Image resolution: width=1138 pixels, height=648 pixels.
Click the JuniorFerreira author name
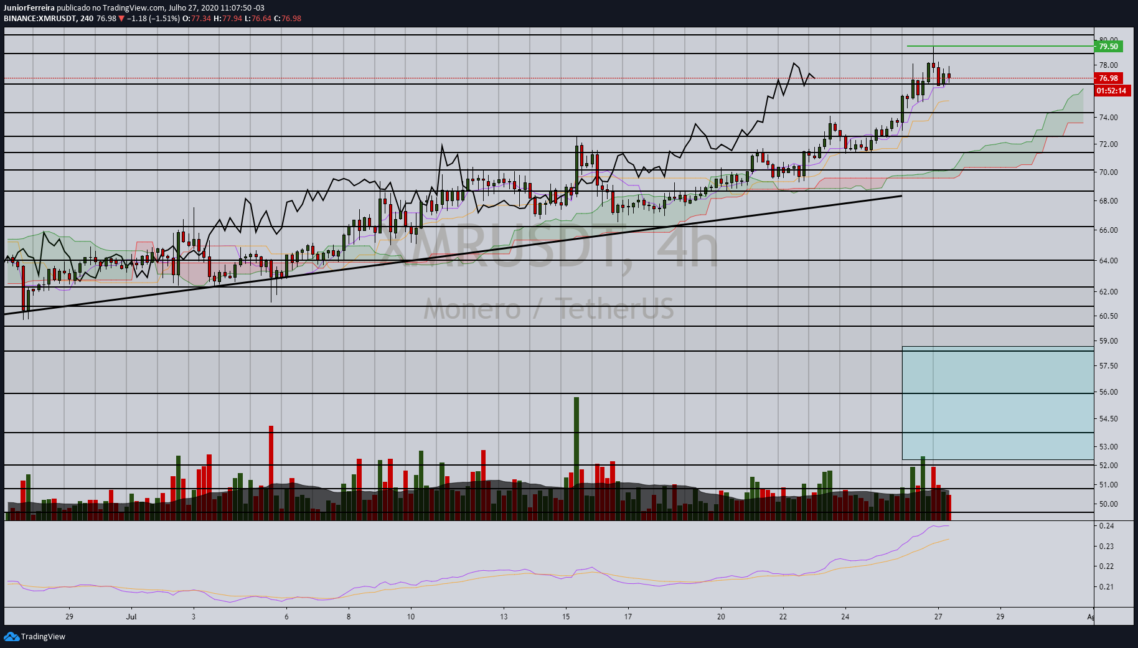29,8
